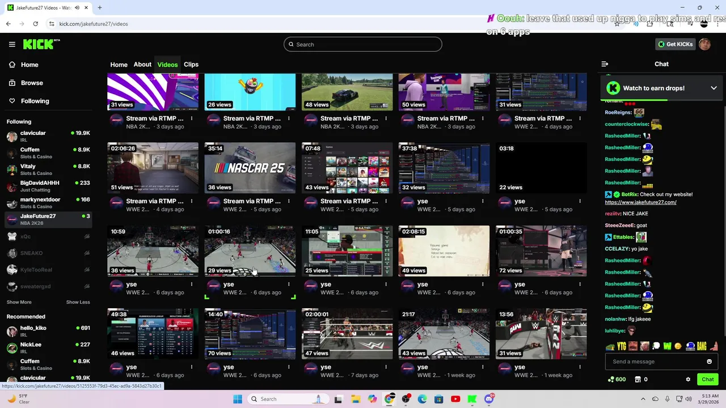Open the hamburger sidebar menu
Image resolution: width=726 pixels, height=408 pixels.
[12, 44]
